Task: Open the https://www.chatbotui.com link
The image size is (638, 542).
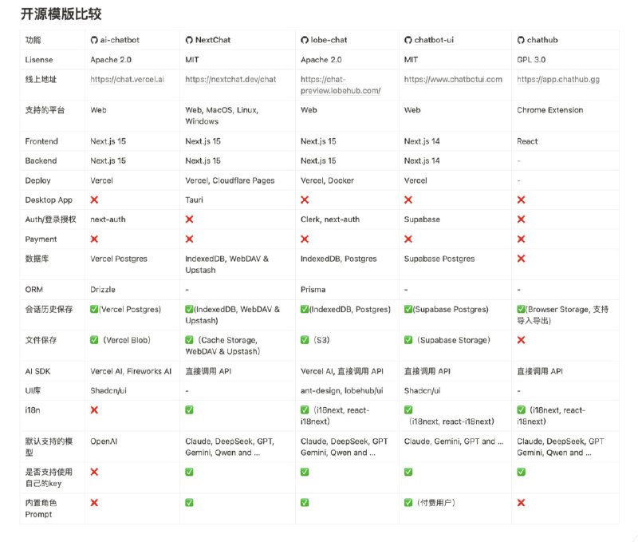Action: (x=453, y=79)
